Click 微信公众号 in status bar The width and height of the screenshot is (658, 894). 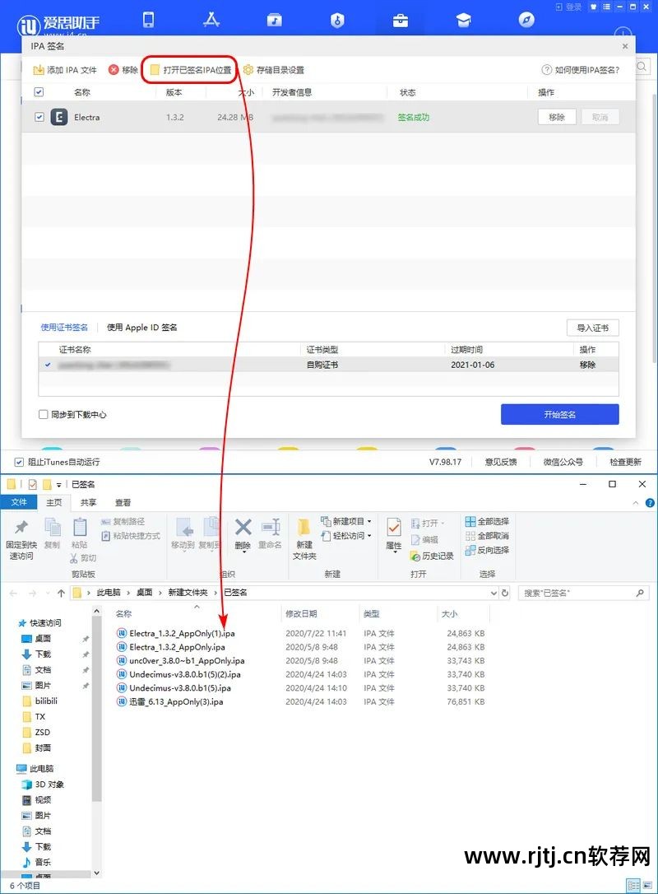click(x=563, y=462)
